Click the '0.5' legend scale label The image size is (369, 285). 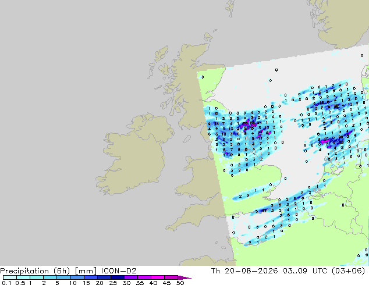tap(20, 283)
